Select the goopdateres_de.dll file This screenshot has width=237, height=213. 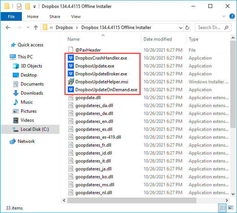coord(94,113)
